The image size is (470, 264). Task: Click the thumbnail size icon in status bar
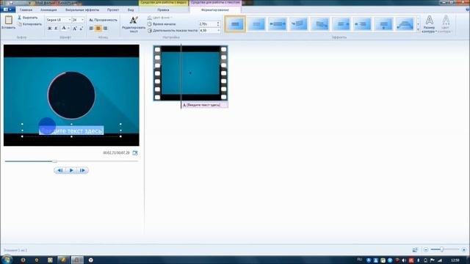(415, 249)
